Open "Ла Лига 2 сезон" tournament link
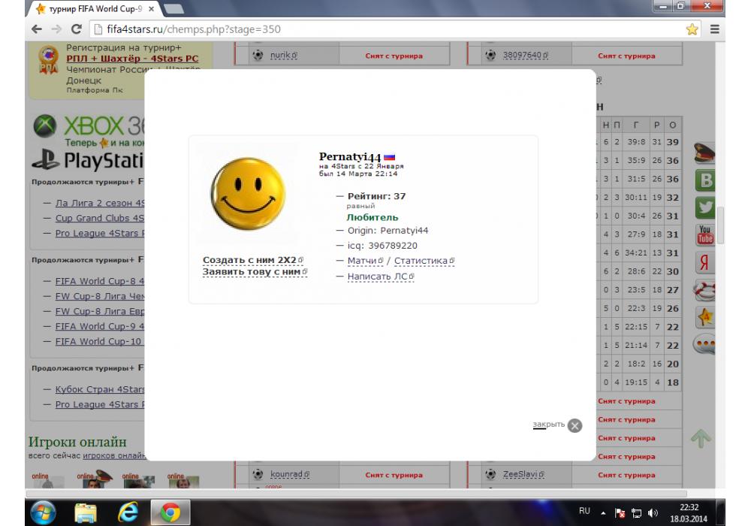The width and height of the screenshot is (751, 526). pyautogui.click(x=100, y=203)
